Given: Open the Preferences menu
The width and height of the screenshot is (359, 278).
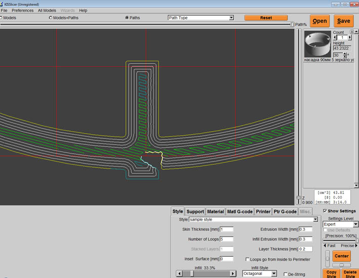Looking at the screenshot, I should [22, 10].
